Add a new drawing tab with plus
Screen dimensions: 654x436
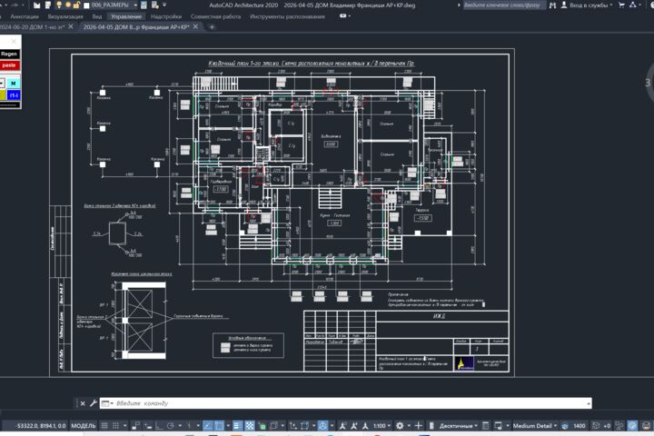[x=212, y=27]
